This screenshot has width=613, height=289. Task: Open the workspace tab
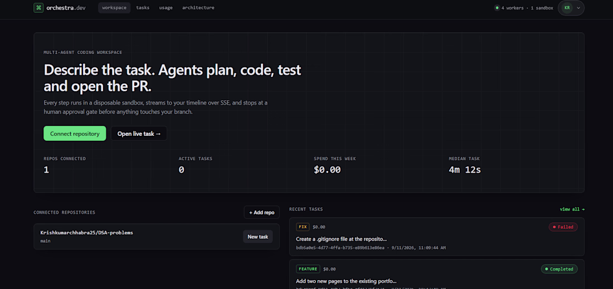114,8
